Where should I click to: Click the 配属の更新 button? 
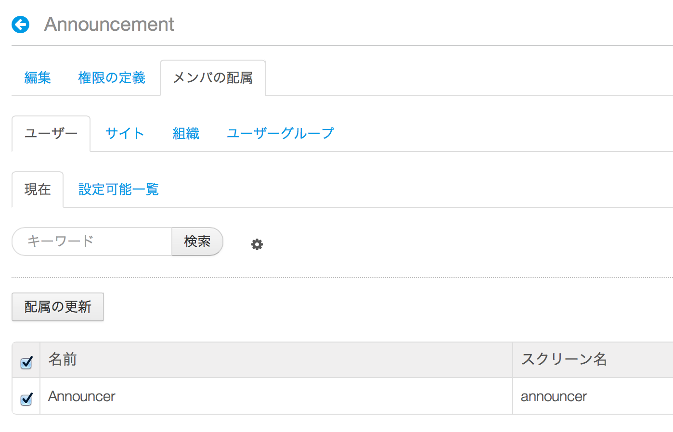pyautogui.click(x=58, y=307)
